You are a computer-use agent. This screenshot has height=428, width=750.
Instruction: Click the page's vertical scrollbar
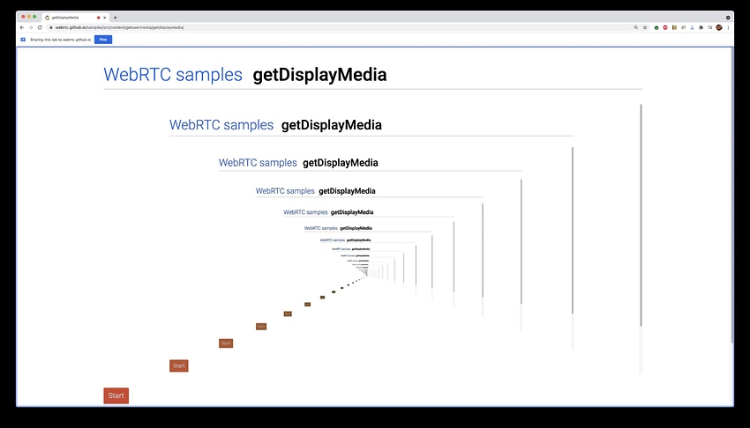(731, 195)
